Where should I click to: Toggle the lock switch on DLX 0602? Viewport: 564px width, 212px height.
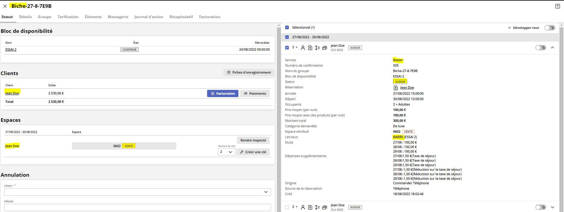(x=540, y=48)
